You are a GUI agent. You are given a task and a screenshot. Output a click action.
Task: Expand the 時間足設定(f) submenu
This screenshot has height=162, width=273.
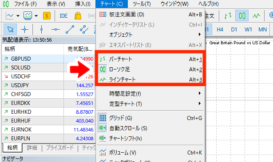tap(150, 94)
